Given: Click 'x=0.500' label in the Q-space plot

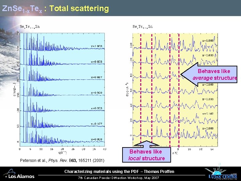Looking at the screenshot, I should point(96,93).
